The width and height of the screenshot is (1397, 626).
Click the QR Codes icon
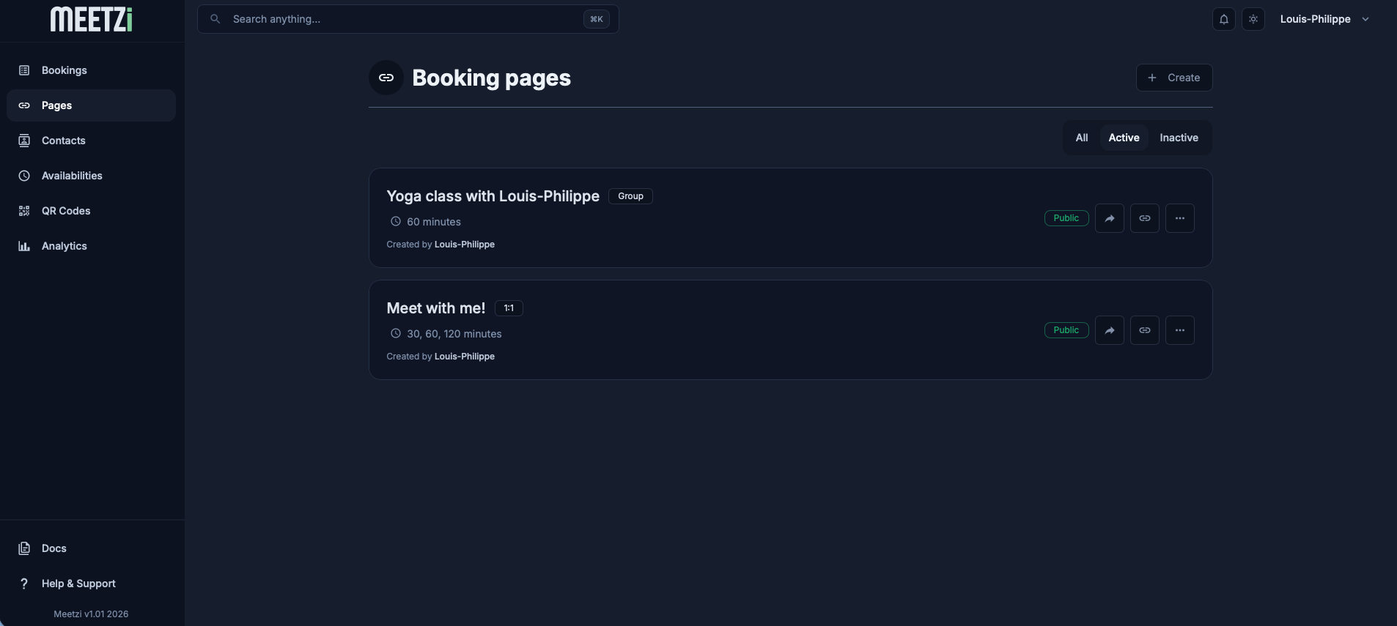[x=24, y=211]
